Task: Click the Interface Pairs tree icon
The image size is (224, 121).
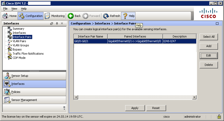Action: click(10, 37)
